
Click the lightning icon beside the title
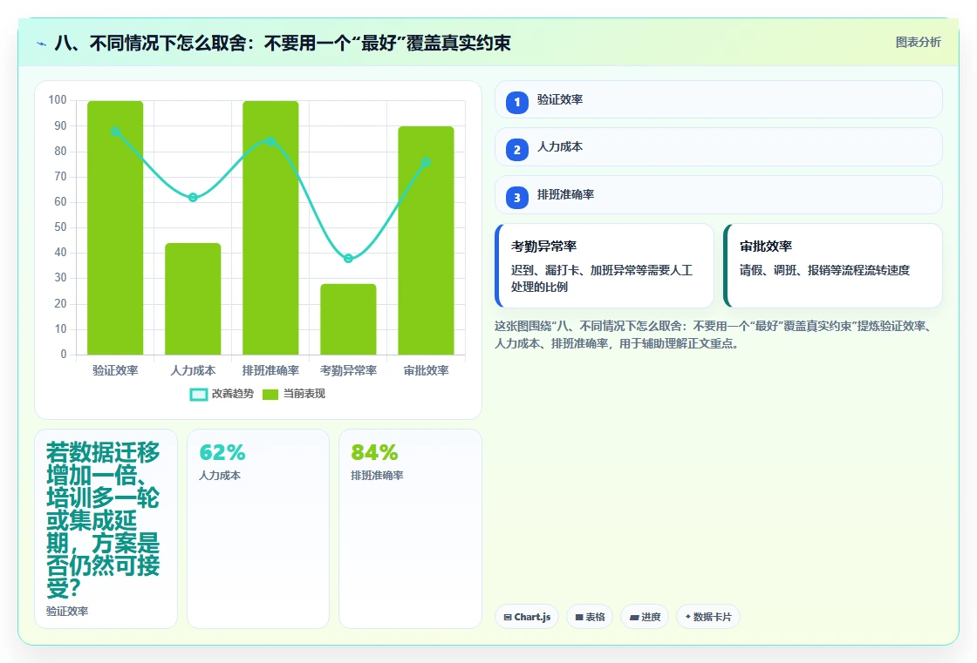coord(42,44)
